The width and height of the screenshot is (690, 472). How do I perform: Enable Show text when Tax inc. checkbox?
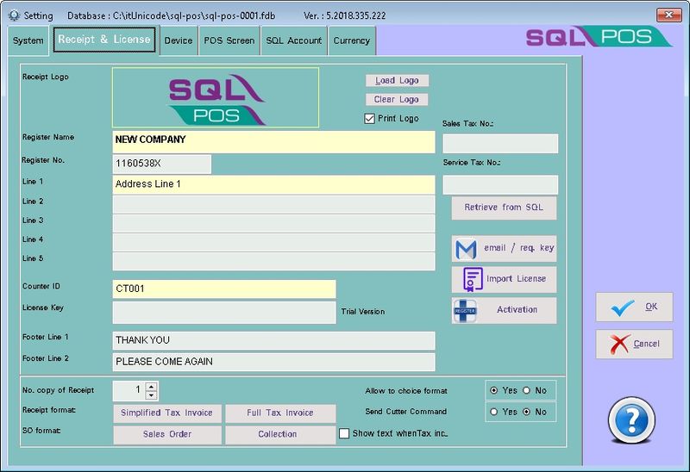click(x=344, y=434)
